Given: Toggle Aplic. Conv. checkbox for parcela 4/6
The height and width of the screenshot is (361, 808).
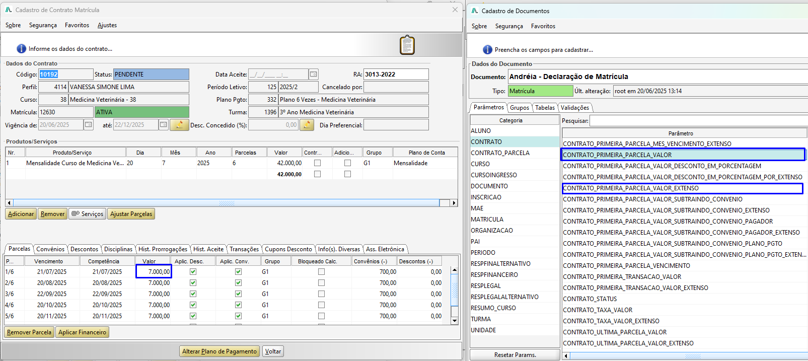Looking at the screenshot, I should pos(238,305).
